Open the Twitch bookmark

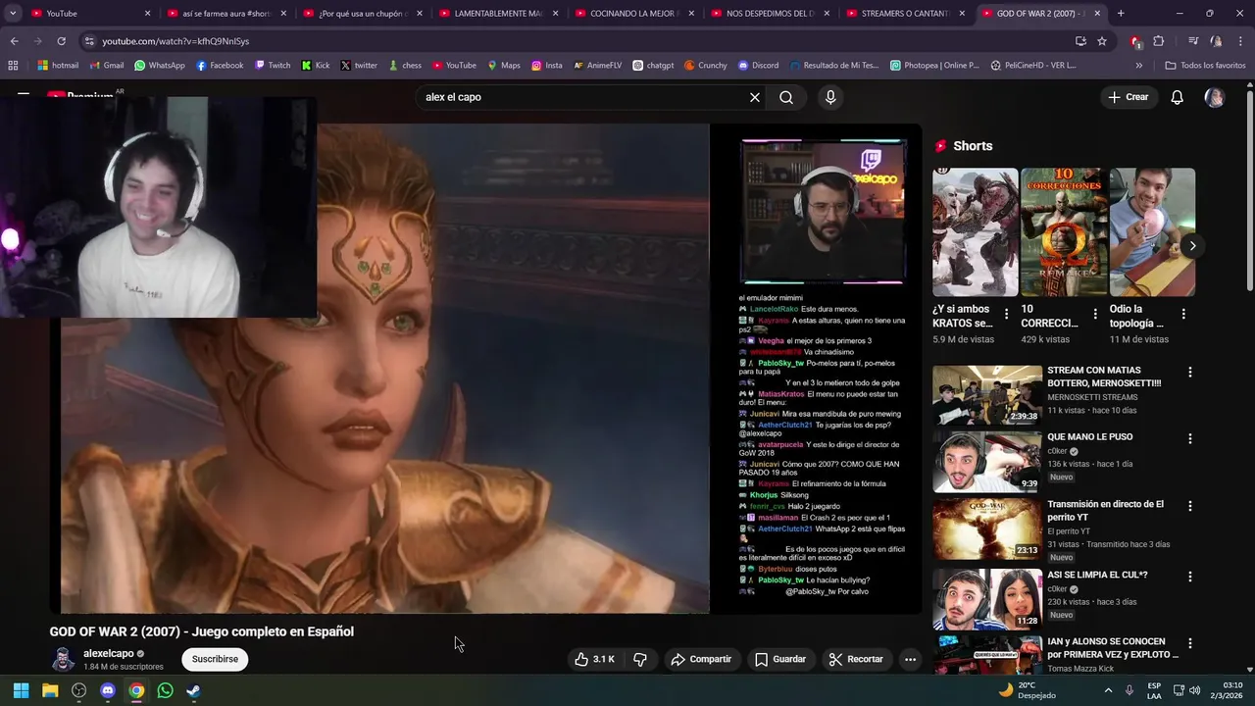point(273,66)
